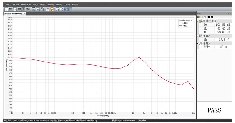Click the colored grid icon in results panel
The height and width of the screenshot is (123, 235).
pyautogui.click(x=199, y=17)
